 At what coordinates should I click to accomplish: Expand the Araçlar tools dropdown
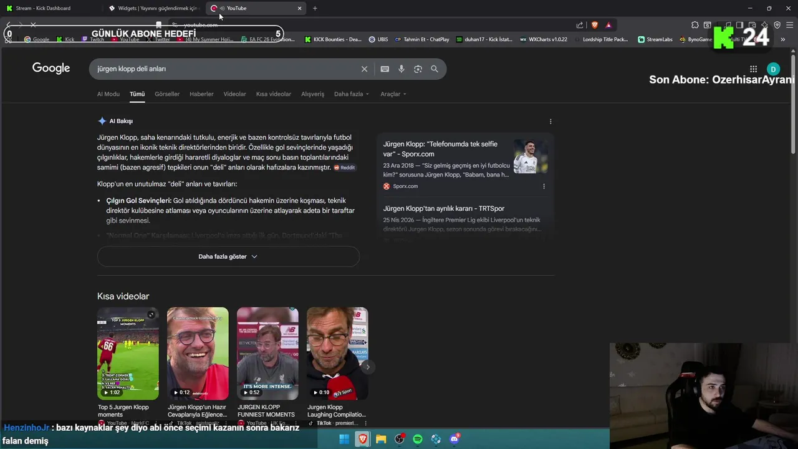tap(393, 94)
